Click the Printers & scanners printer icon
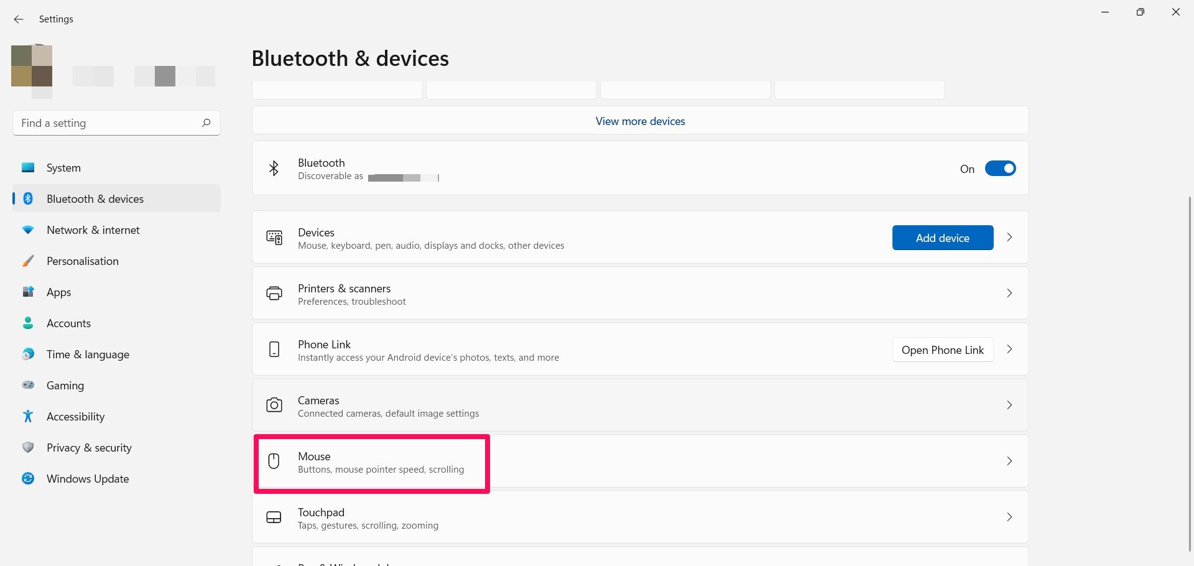 click(274, 294)
